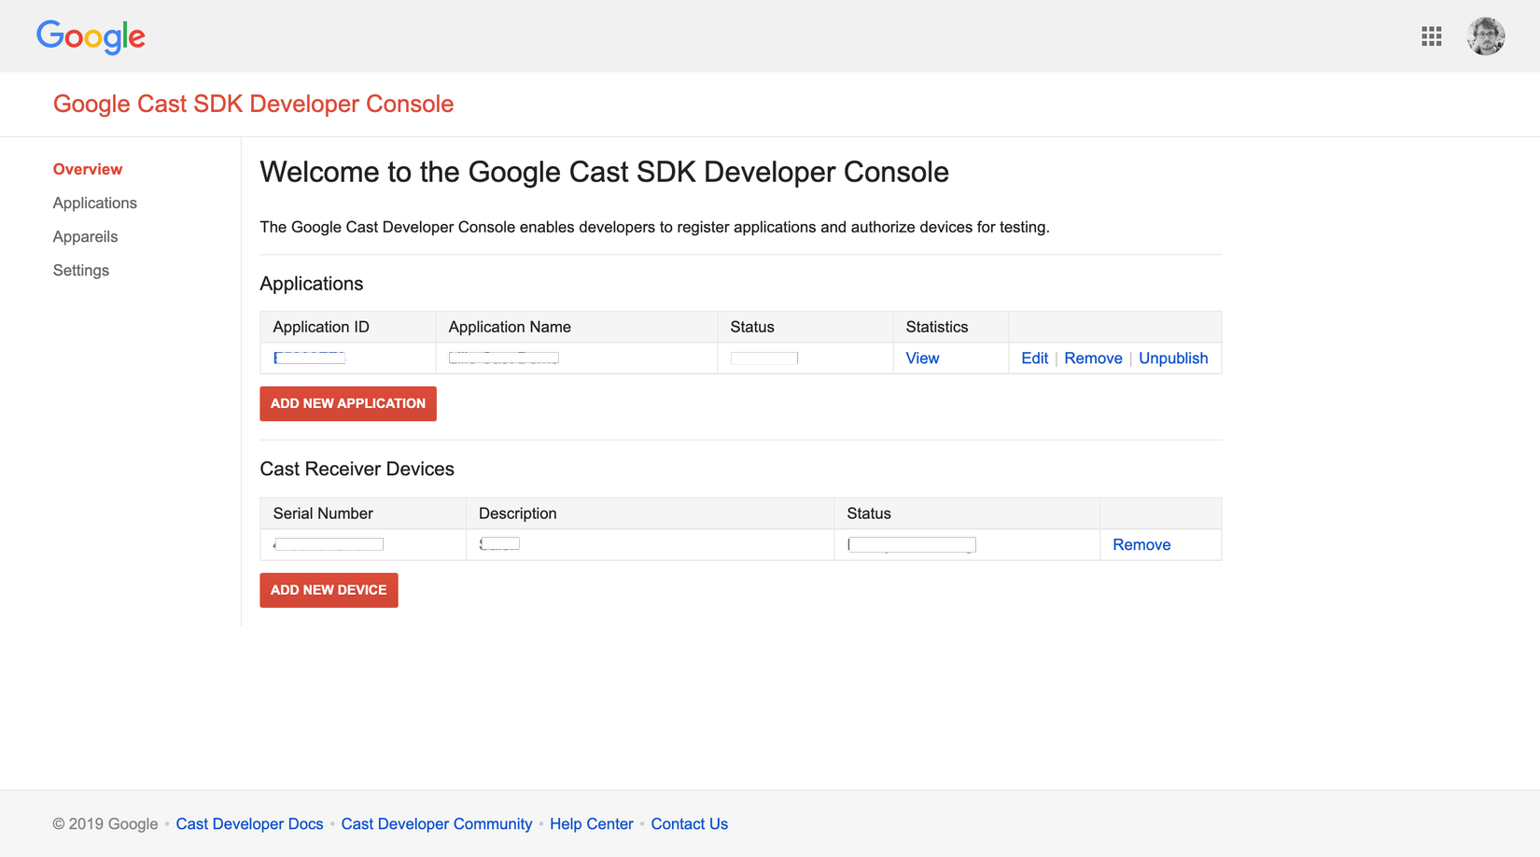Edit the listed application
This screenshot has height=857, width=1540.
coord(1034,358)
